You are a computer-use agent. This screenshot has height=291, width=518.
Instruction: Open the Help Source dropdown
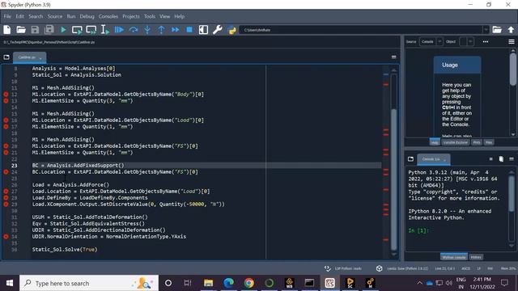[x=431, y=41]
